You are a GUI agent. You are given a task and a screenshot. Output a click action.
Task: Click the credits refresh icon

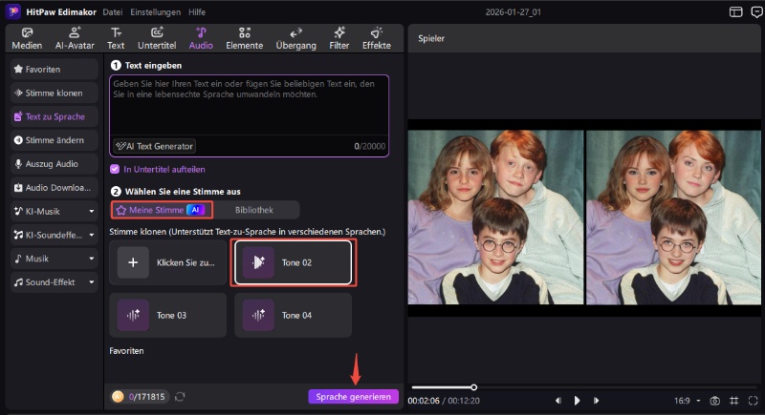[180, 397]
